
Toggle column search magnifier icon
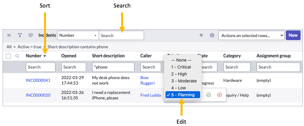(x=17, y=56)
